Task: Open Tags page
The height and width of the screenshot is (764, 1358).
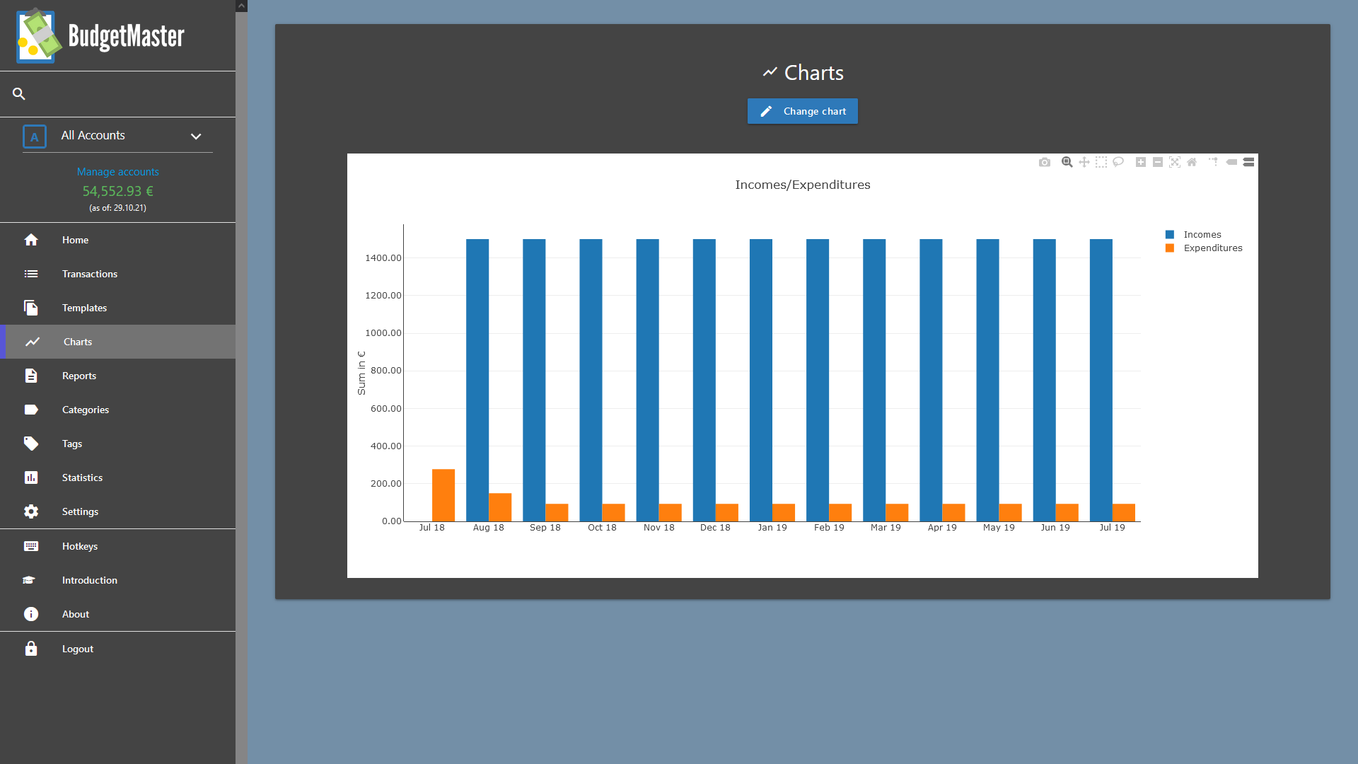Action: [x=117, y=444]
